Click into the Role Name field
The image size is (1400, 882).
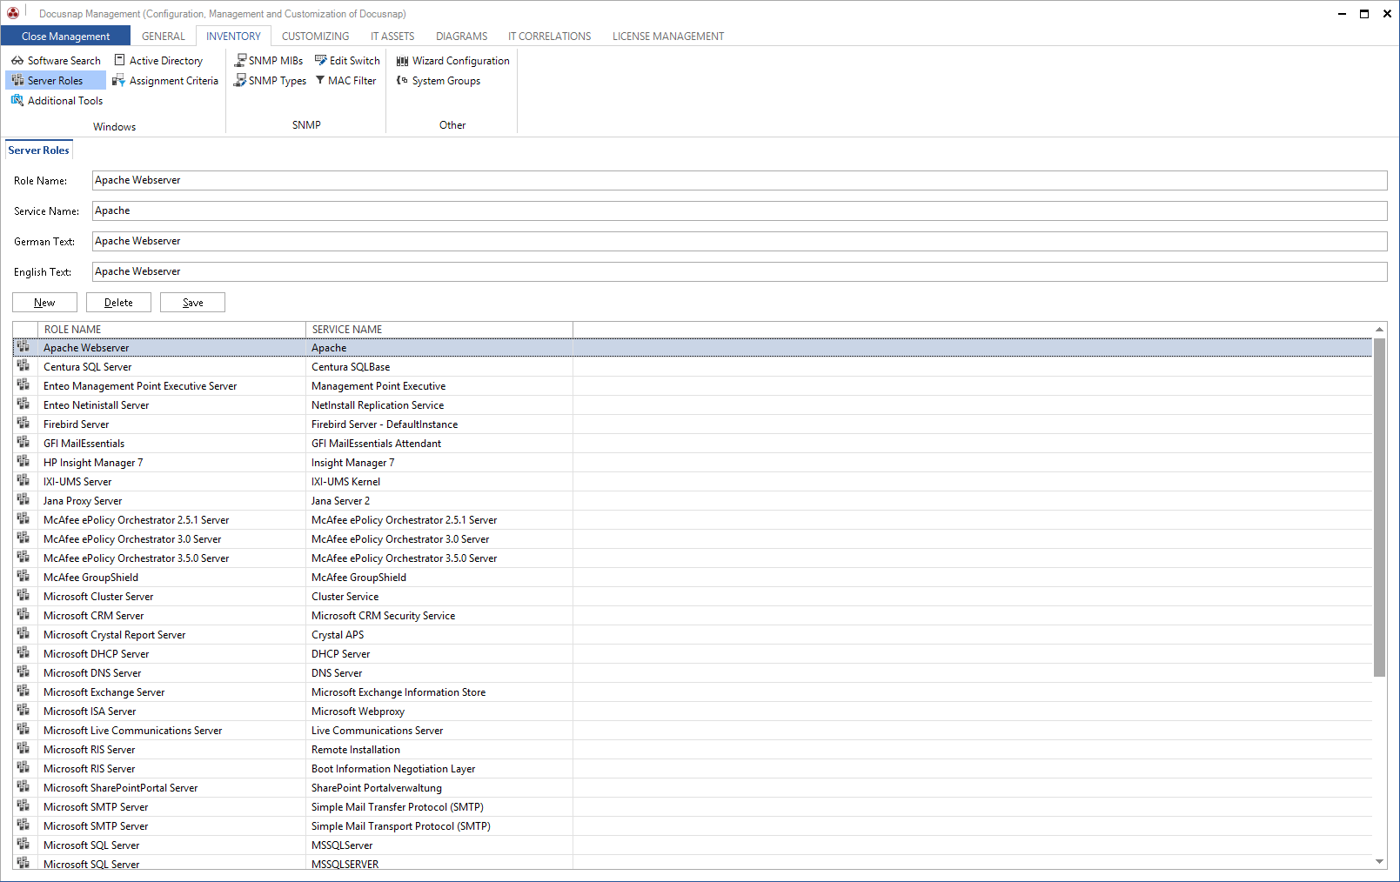pyautogui.click(x=740, y=180)
